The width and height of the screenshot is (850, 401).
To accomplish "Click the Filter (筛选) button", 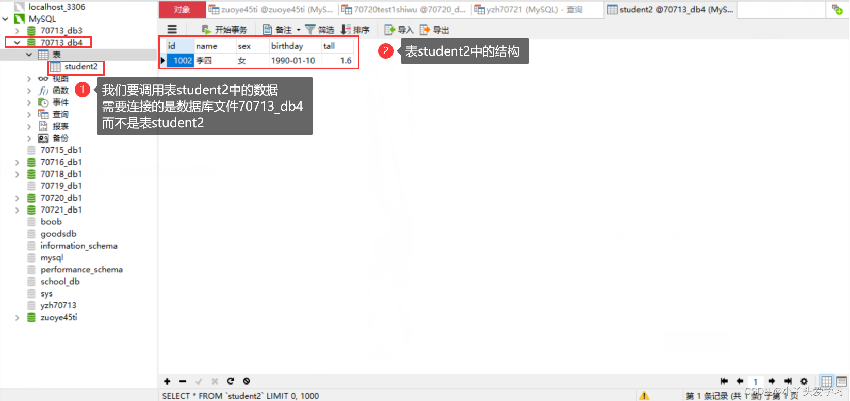I will coord(320,30).
